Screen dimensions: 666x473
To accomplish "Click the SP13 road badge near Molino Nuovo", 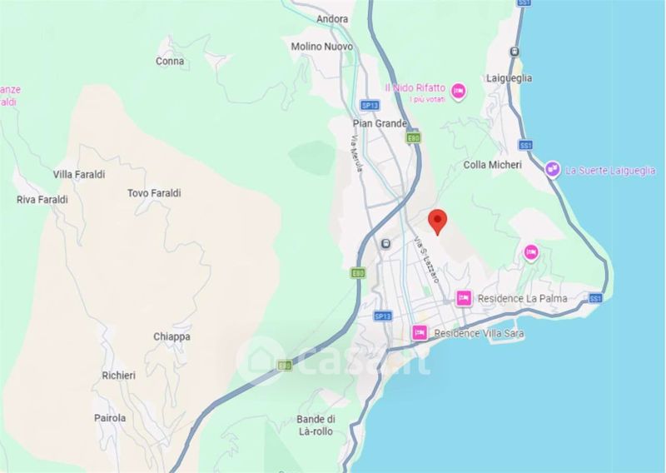I will point(369,105).
